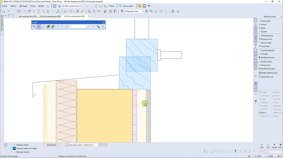Click the print icon in toolbar
Viewport: 283px width, 158px height.
click(x=19, y=11)
